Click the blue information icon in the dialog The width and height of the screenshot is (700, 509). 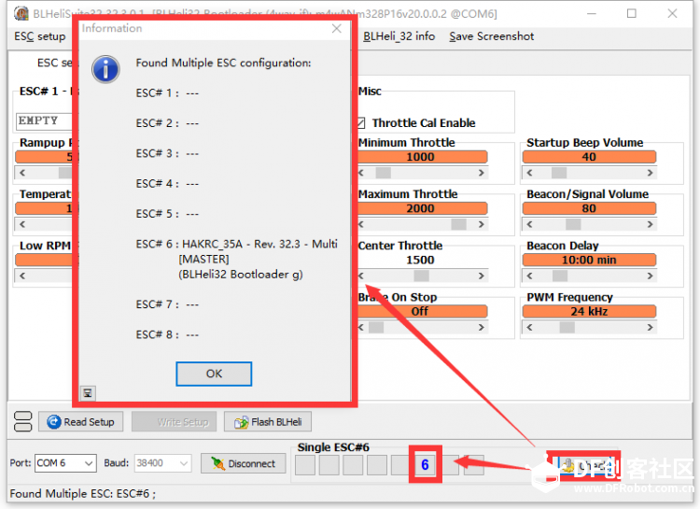coord(105,70)
